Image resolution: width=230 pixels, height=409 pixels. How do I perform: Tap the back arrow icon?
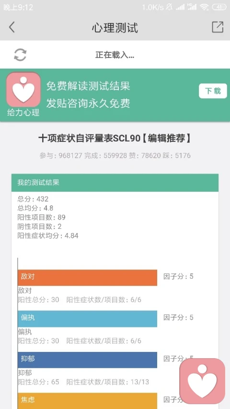(11, 27)
